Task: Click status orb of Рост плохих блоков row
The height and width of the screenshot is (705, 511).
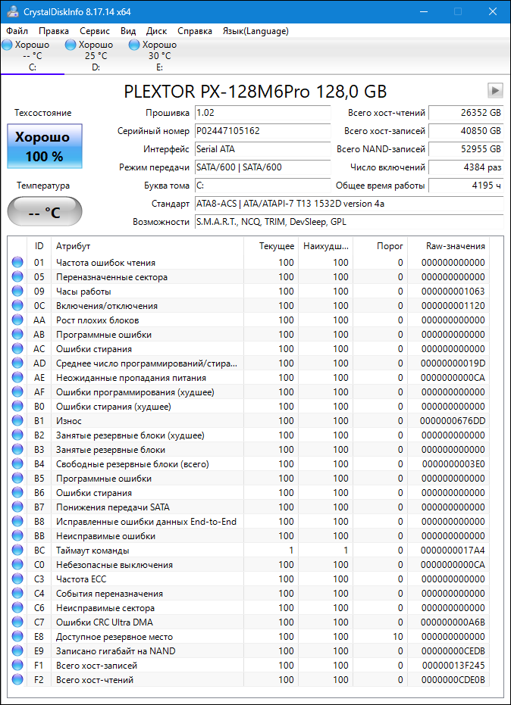Action: 17,320
